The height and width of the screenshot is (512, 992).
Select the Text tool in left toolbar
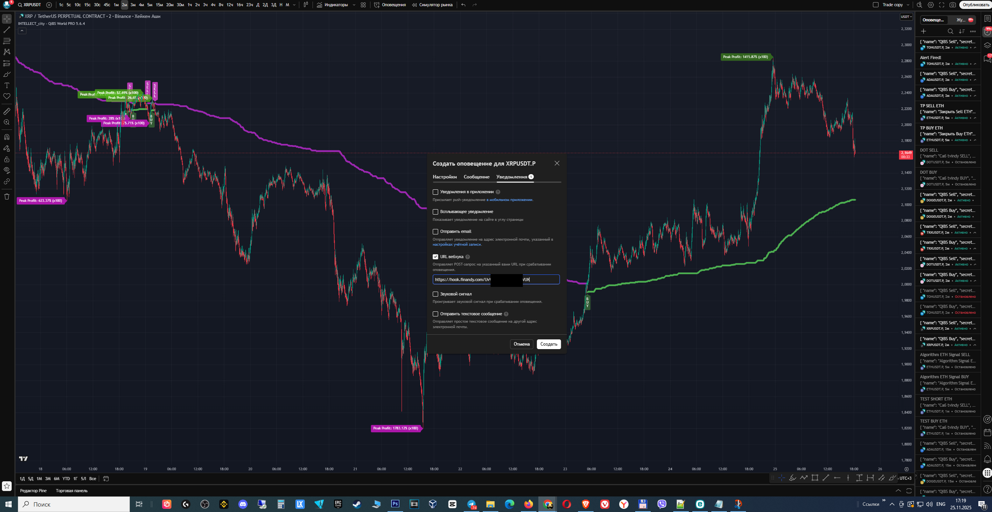click(7, 85)
